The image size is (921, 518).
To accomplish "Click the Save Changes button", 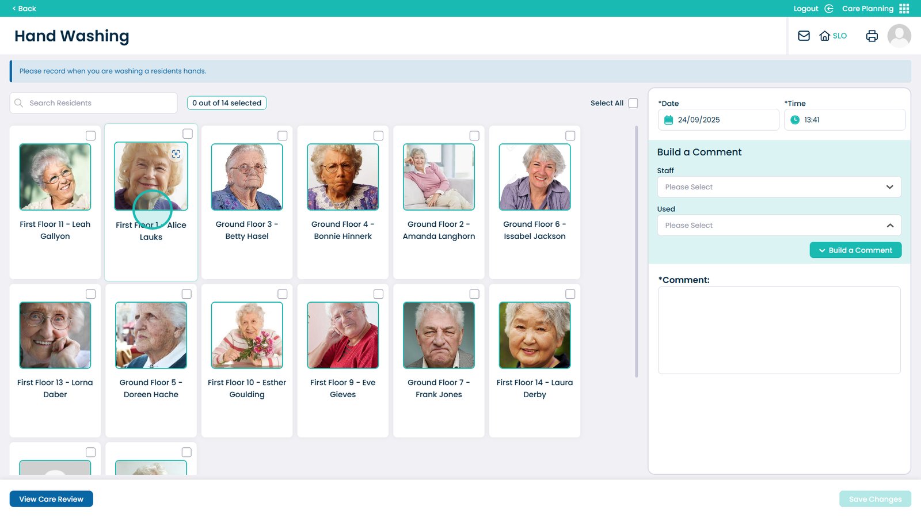I will (x=875, y=499).
